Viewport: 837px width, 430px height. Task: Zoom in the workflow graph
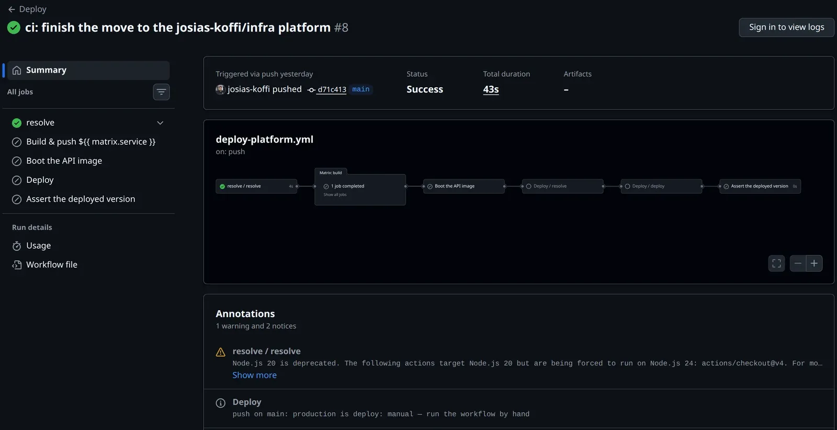point(815,263)
